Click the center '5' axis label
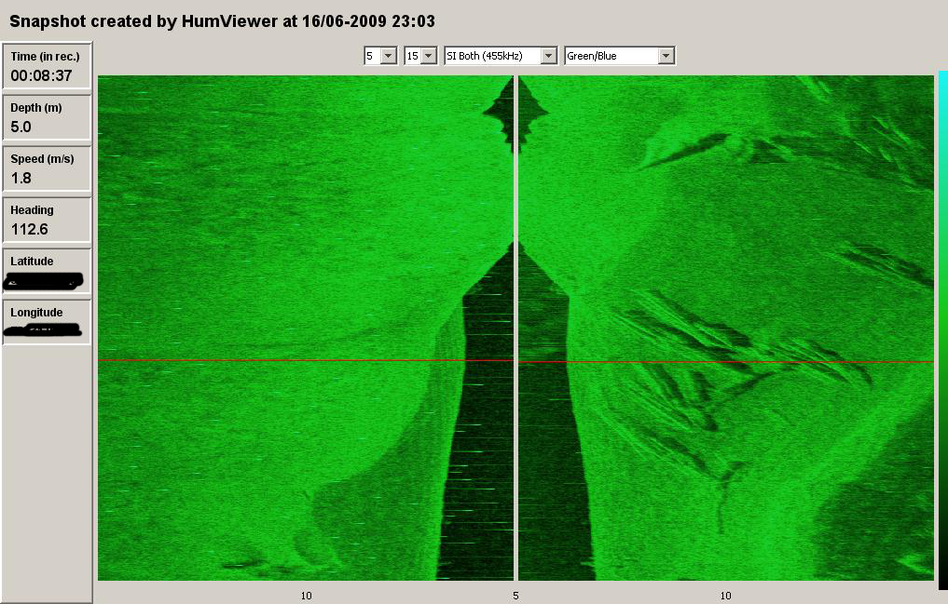This screenshot has height=604, width=948. pos(515,595)
